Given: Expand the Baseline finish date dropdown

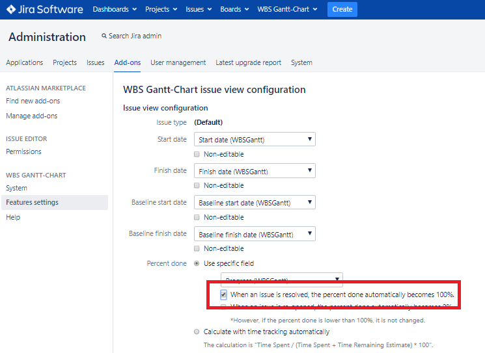Looking at the screenshot, I should 255,234.
